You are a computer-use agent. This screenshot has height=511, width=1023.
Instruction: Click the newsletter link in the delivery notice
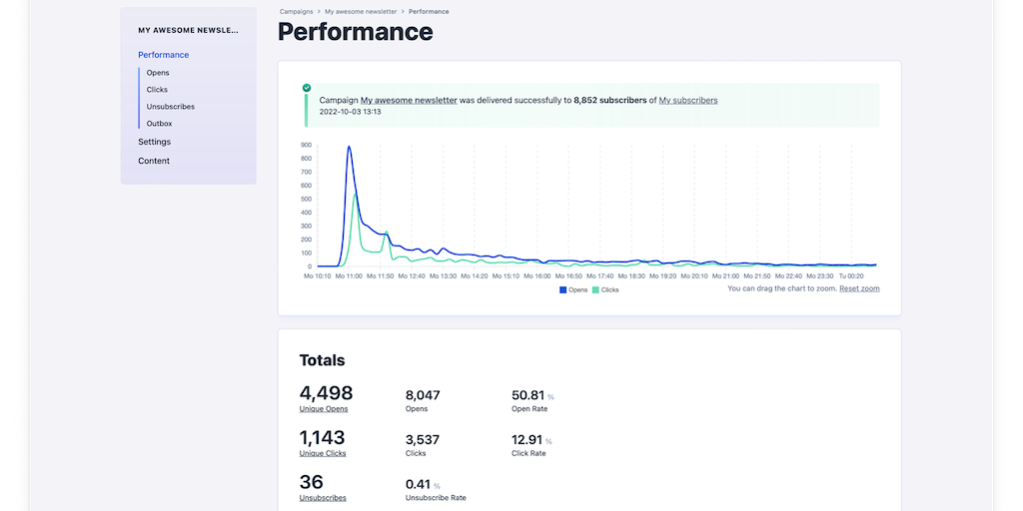409,100
